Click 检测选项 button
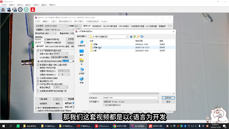 pos(43,103)
